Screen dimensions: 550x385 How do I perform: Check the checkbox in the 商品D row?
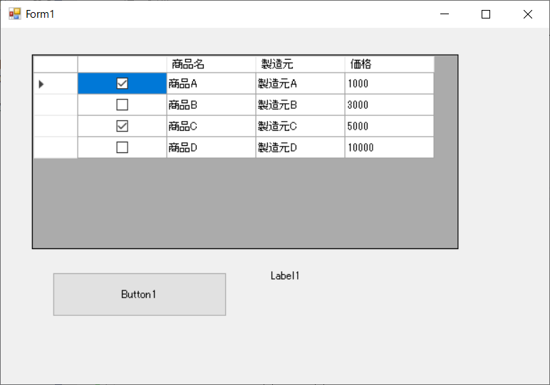tap(122, 147)
